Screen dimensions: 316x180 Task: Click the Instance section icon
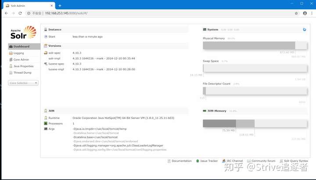coord(46,29)
